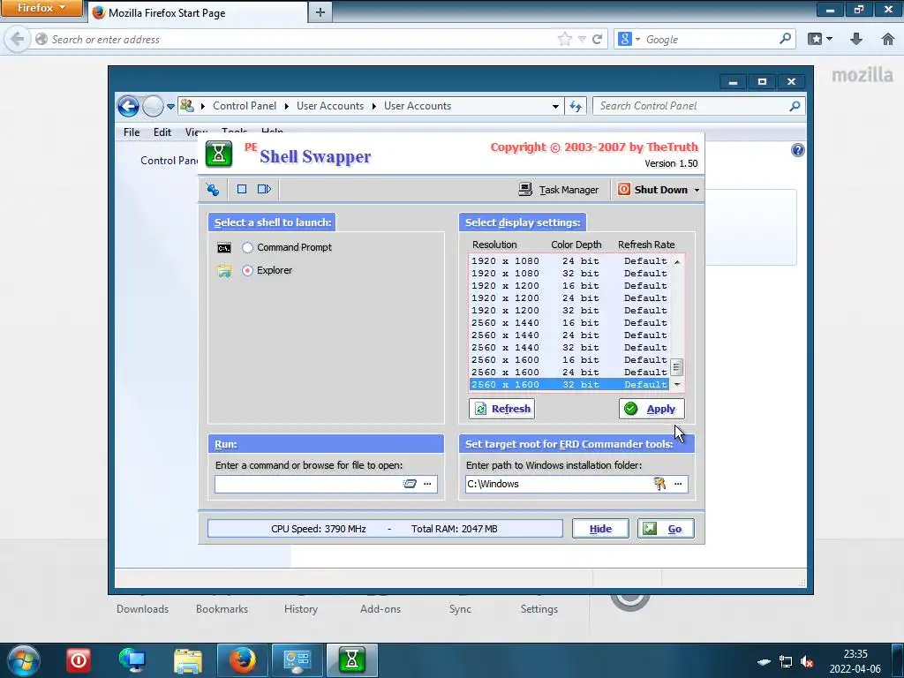The height and width of the screenshot is (678, 904).
Task: Reload the page in Firefox
Action: (598, 39)
